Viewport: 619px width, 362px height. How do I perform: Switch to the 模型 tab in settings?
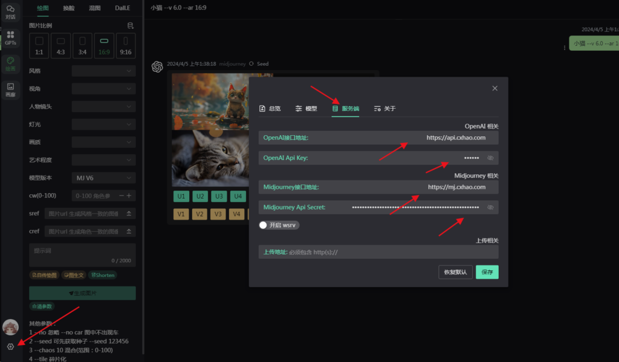(x=306, y=109)
